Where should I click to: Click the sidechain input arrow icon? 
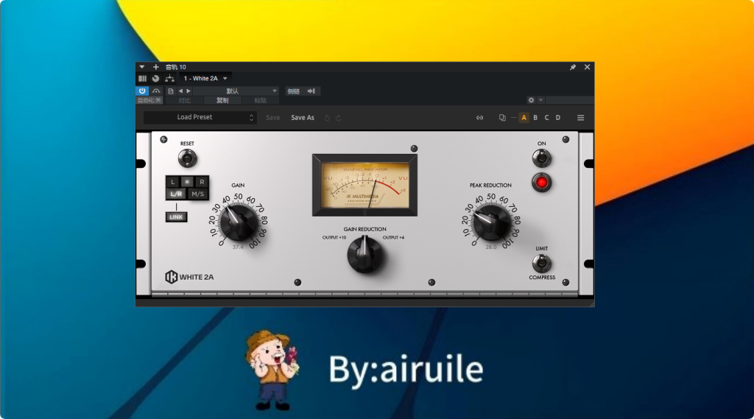(x=311, y=91)
